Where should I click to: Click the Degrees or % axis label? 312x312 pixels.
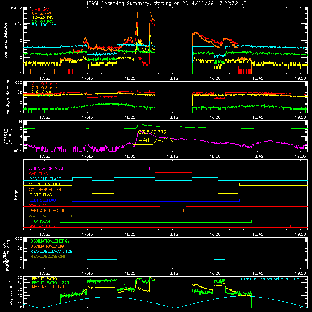(x=10, y=292)
